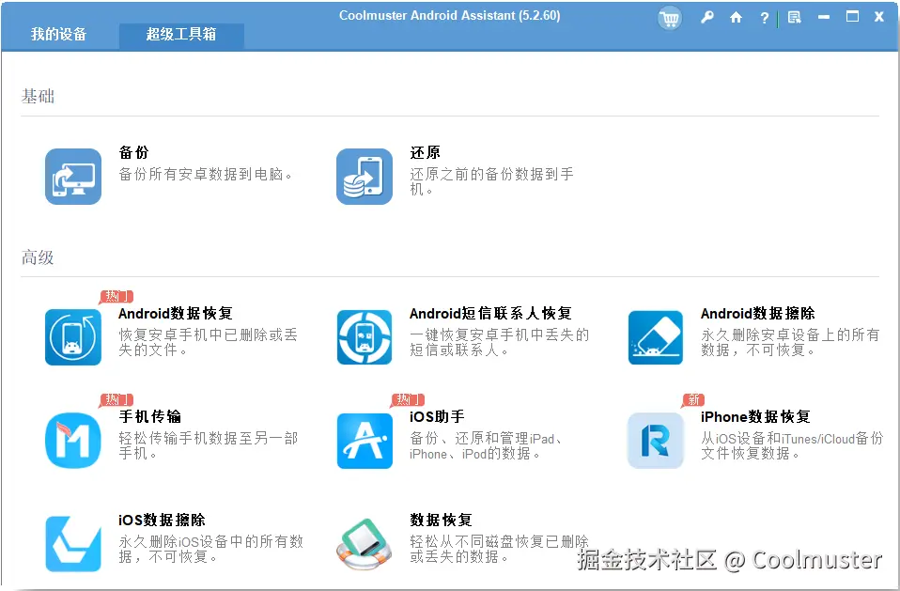Close the Coolmuster Android Assistant window
Viewport: 900px width, 591px height.
coord(878,17)
